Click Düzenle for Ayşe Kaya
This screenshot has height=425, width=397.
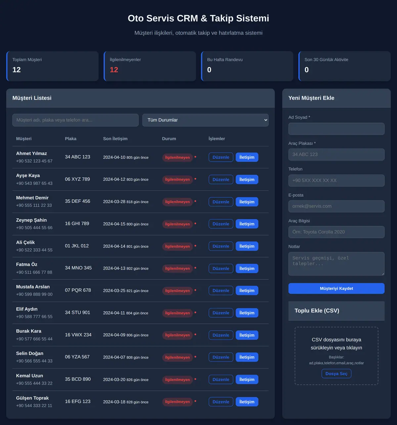pyautogui.click(x=221, y=180)
